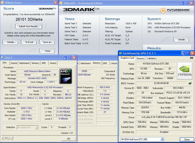The width and height of the screenshot is (195, 143).
Task: Select the CPU tab in front CPU-Z
Action: point(4,63)
